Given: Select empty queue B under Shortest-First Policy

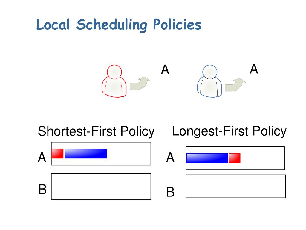Looking at the screenshot, I should tap(101, 186).
